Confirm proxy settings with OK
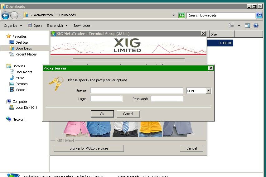This screenshot has height=177, width=266. pos(102,114)
